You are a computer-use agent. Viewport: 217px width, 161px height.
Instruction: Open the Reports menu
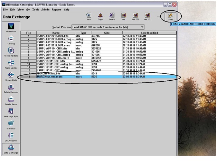pos(56,10)
